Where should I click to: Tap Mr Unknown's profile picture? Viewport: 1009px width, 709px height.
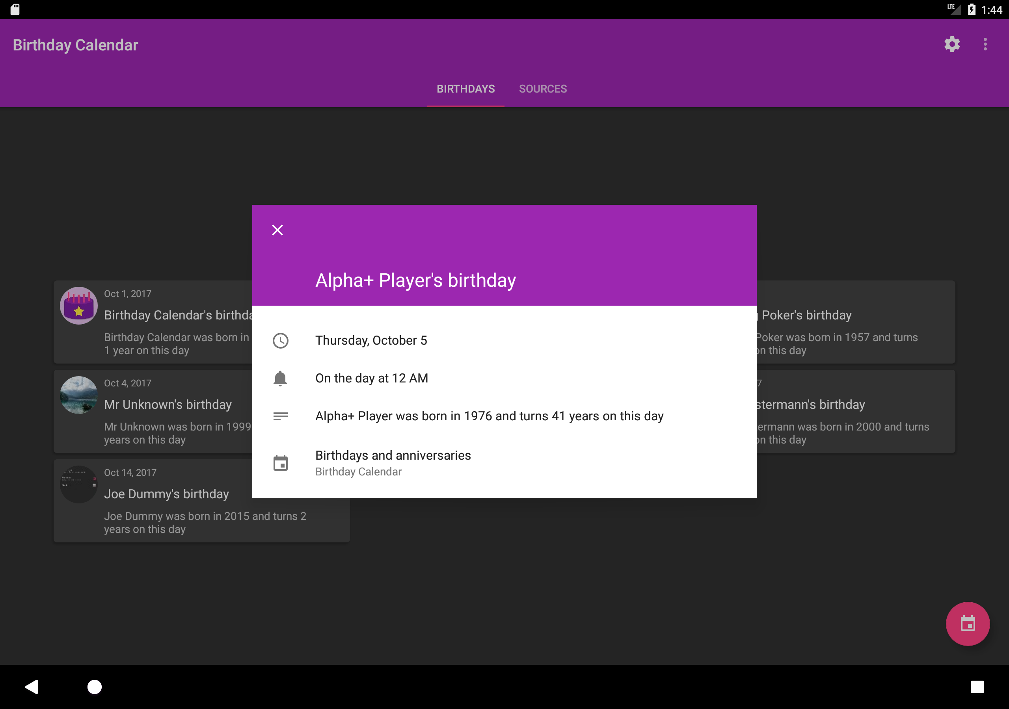click(79, 395)
